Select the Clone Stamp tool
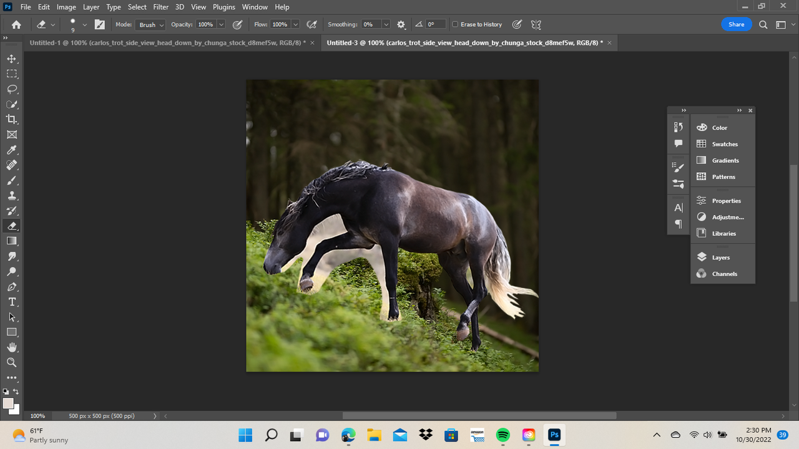This screenshot has width=799, height=449. tap(12, 195)
